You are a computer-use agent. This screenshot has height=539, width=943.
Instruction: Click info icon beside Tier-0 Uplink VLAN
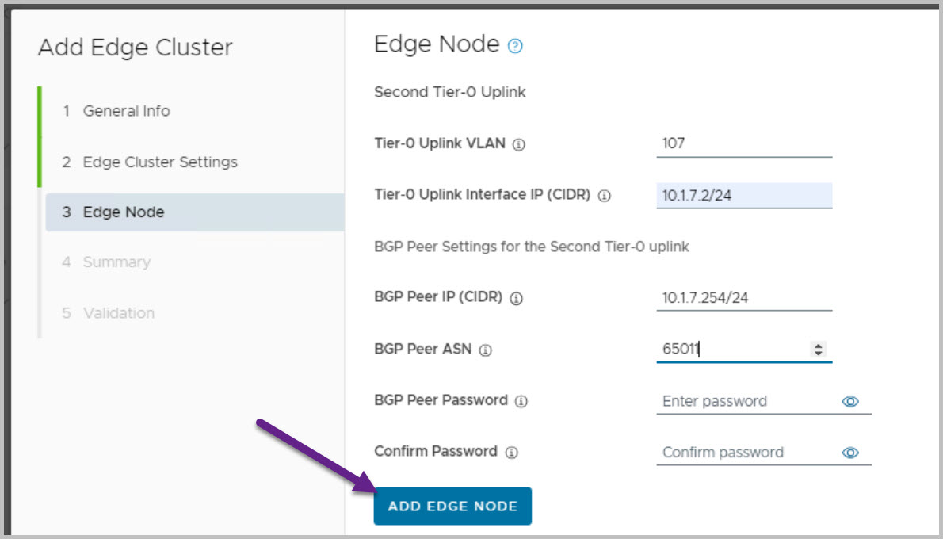pos(519,145)
